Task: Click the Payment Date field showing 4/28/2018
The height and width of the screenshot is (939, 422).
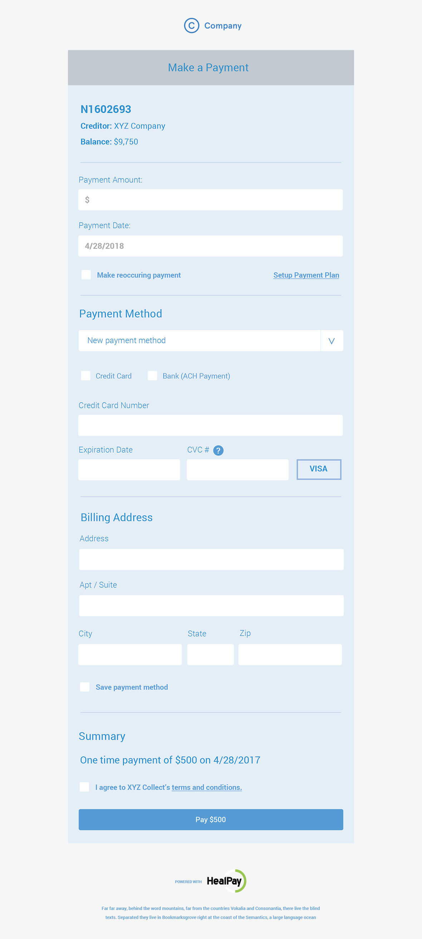Action: 210,246
